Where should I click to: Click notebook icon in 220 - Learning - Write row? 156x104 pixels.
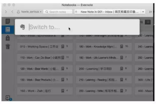click(x=122, y=91)
